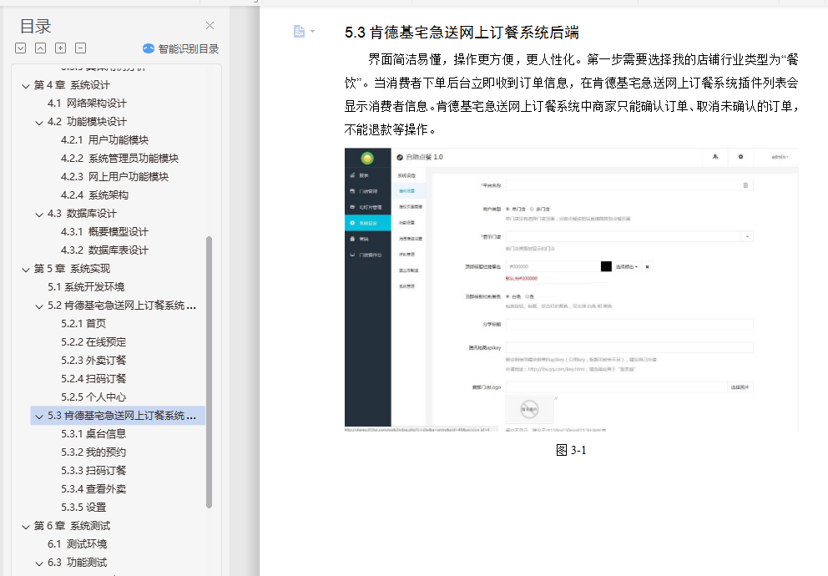The image size is (828, 576).
Task: Select 5.3.2 我的预约 entry
Action: point(93,452)
